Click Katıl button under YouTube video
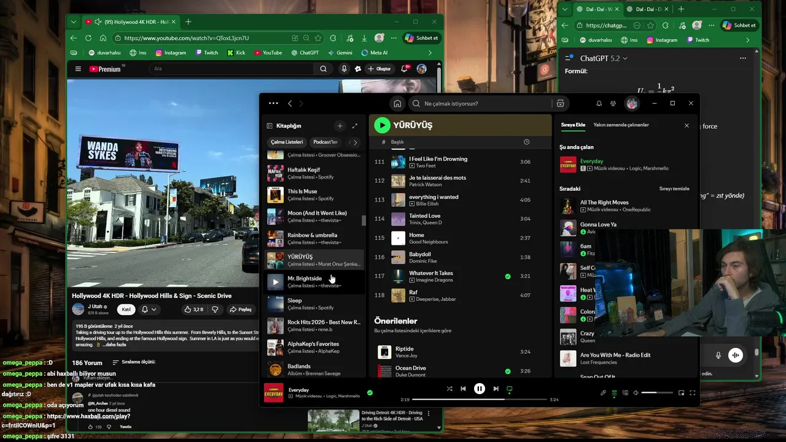 point(126,309)
